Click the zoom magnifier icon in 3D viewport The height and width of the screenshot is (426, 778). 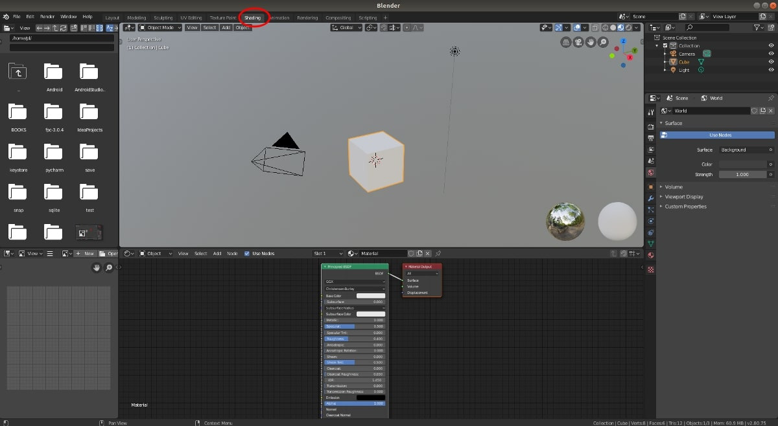click(x=603, y=42)
